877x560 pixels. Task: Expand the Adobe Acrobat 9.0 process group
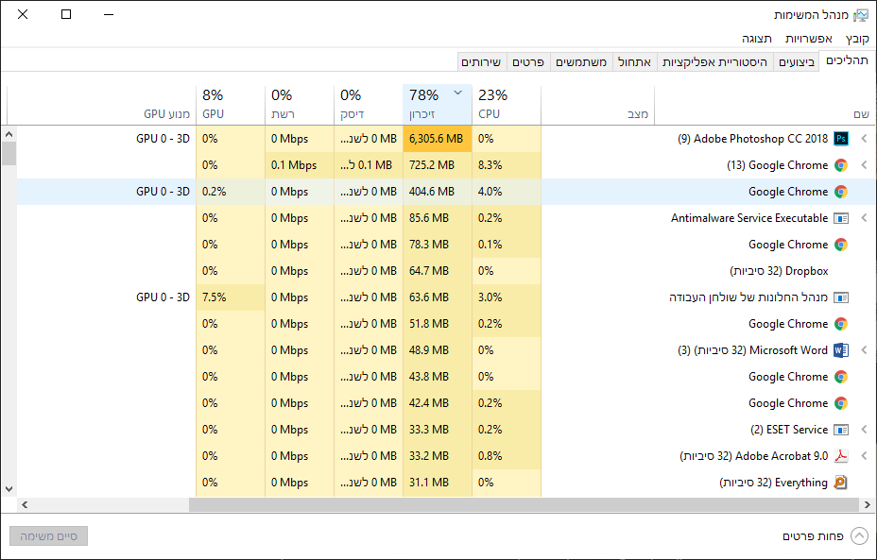click(864, 456)
